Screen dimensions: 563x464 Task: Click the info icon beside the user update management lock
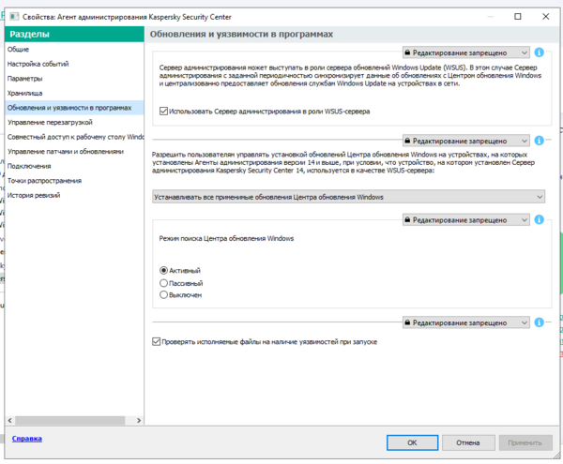539,141
